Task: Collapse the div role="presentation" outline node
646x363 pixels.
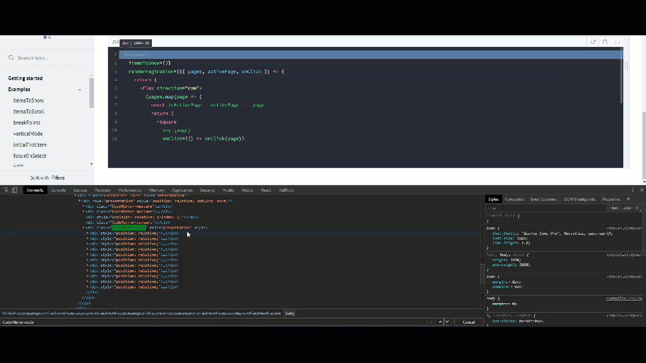Action: pos(80,201)
